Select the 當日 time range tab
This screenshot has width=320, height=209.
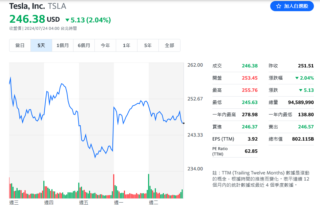tap(20, 45)
